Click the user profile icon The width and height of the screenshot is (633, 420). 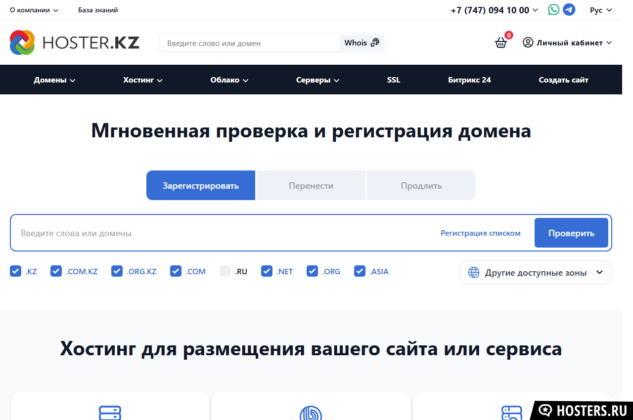pyautogui.click(x=528, y=42)
